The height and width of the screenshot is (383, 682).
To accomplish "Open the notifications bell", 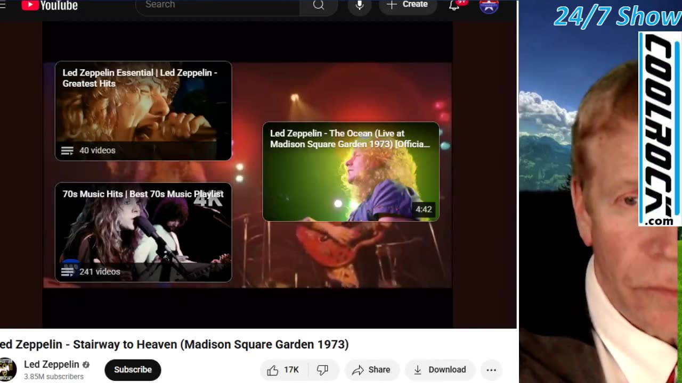I will pyautogui.click(x=454, y=5).
